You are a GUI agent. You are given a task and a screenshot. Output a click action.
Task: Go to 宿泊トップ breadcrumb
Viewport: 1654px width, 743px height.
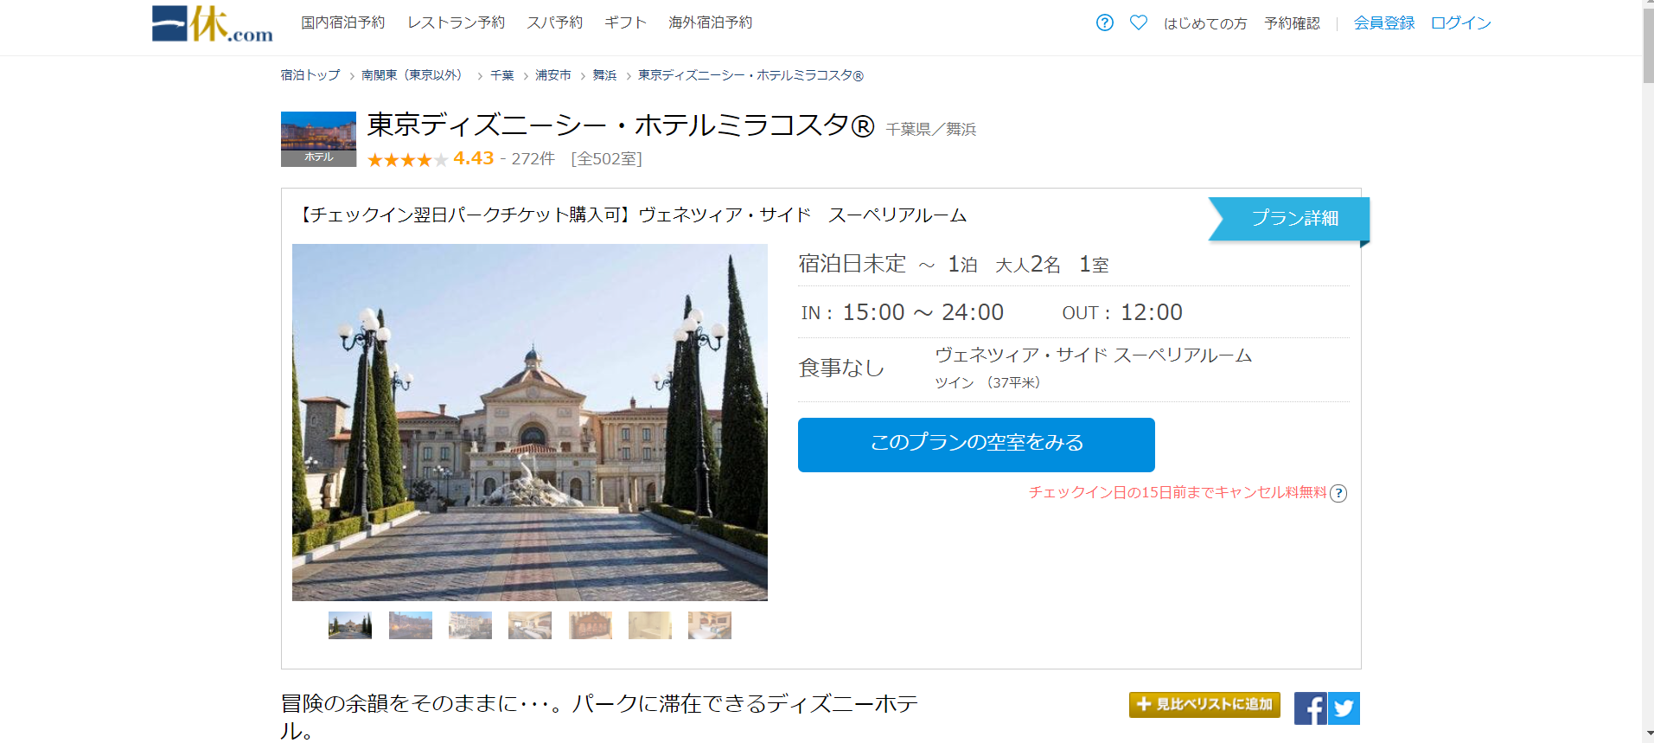[310, 75]
